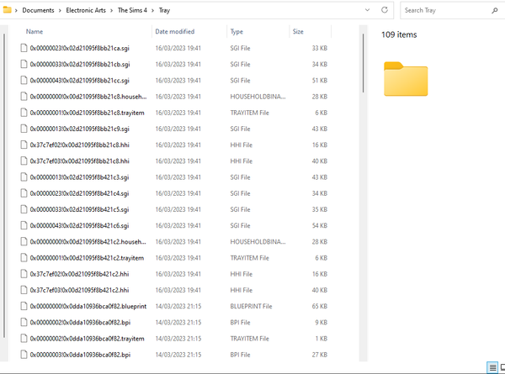Screen dimensions: 505x374
Task: Go to Electronic Arts in the breadcrumb
Action: (86, 10)
